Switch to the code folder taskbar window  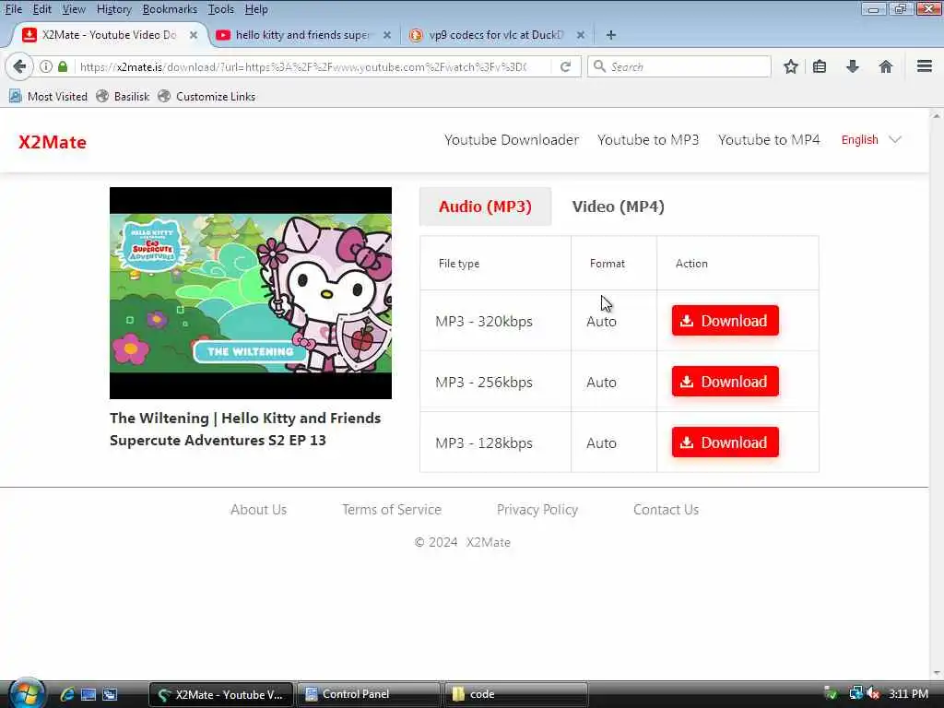tap(515, 694)
